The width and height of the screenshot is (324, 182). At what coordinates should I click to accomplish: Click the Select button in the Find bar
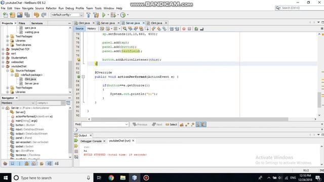(171, 124)
